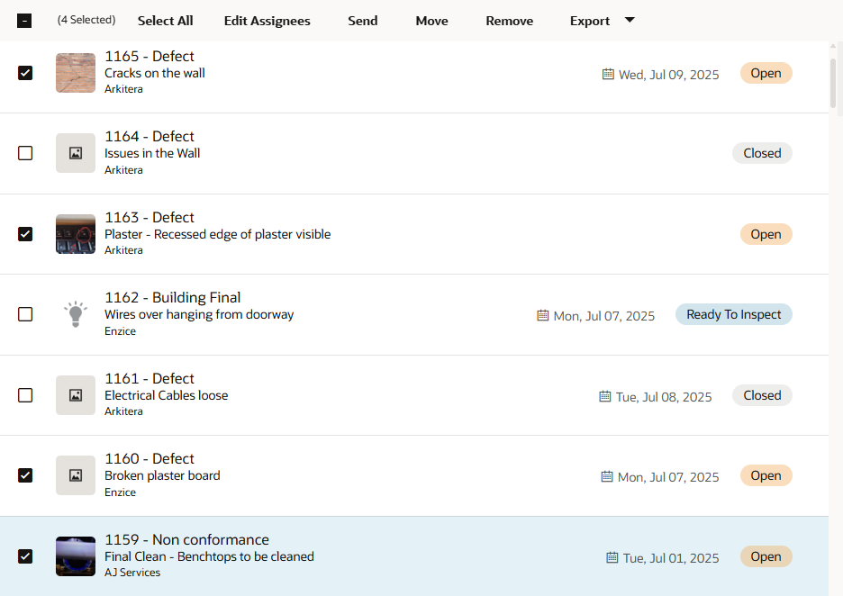
Task: Open the cracked wall photo thumbnail for 1165
Action: point(76,73)
